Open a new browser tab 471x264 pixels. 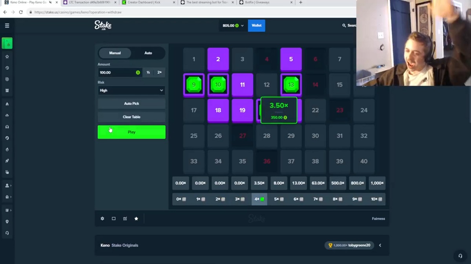point(301,2)
